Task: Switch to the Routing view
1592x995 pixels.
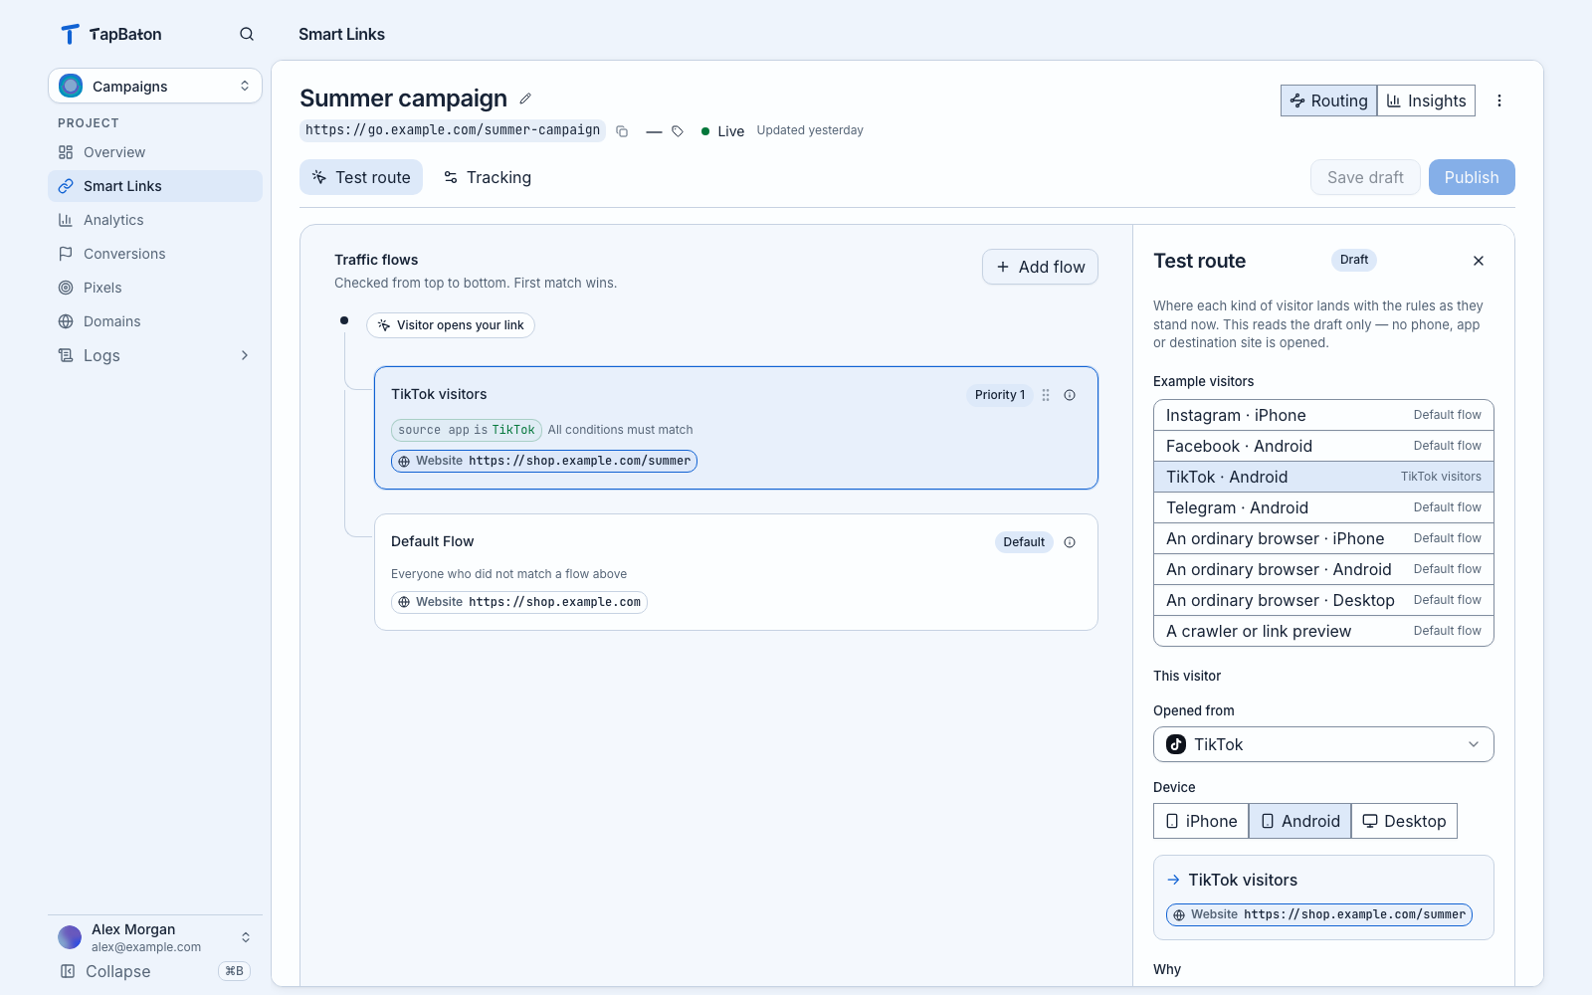Action: pyautogui.click(x=1329, y=100)
